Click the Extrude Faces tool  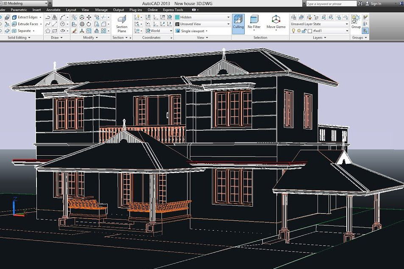tap(27, 24)
